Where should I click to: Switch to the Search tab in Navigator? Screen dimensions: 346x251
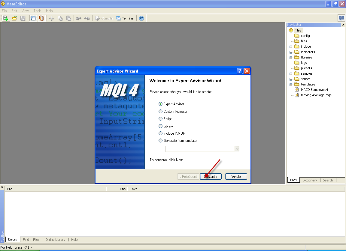pyautogui.click(x=328, y=180)
